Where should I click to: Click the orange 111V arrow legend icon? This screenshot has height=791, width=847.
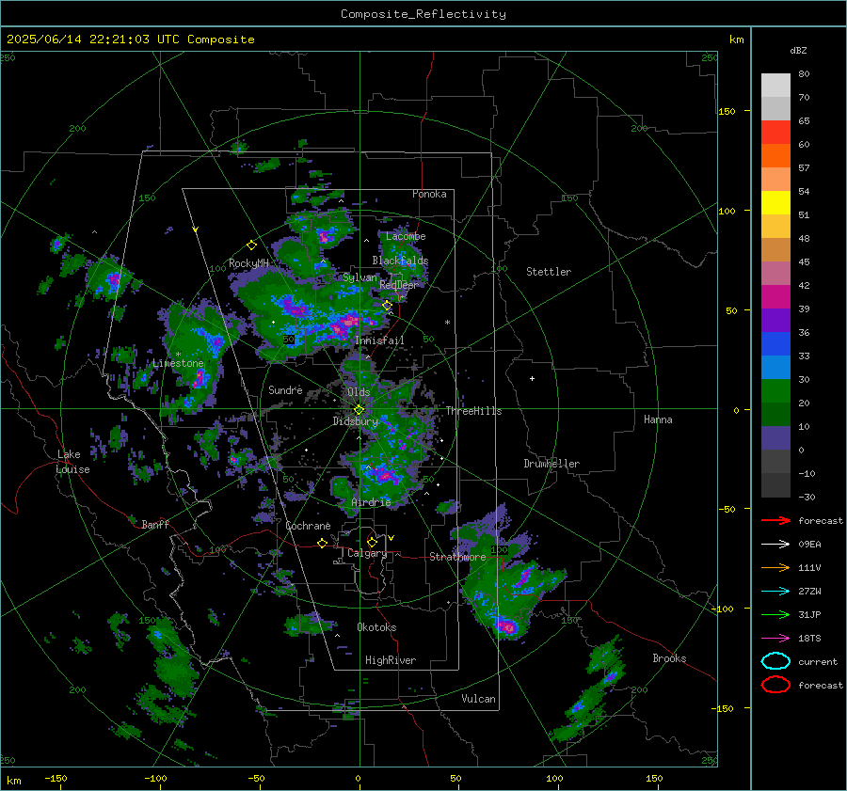[775, 567]
